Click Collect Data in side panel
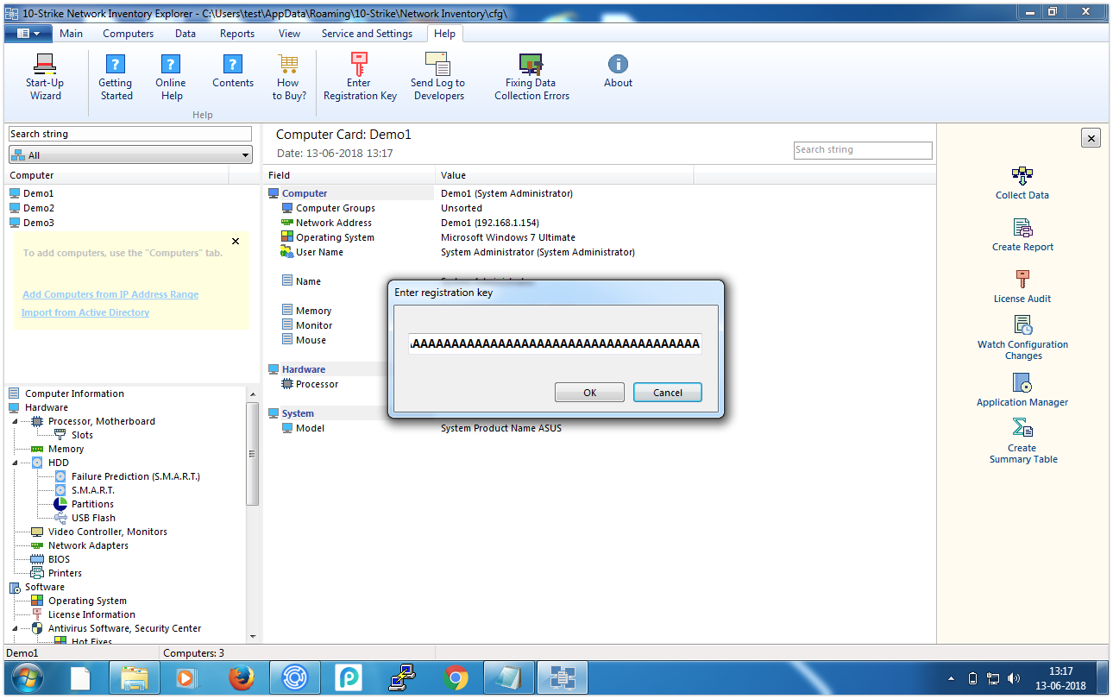Viewport: 1113px width, 699px height. tap(1022, 183)
